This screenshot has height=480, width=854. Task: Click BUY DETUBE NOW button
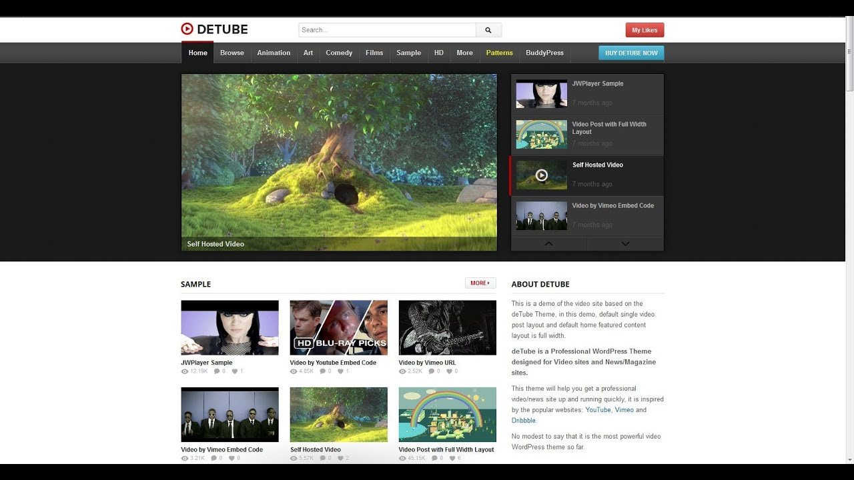point(631,53)
